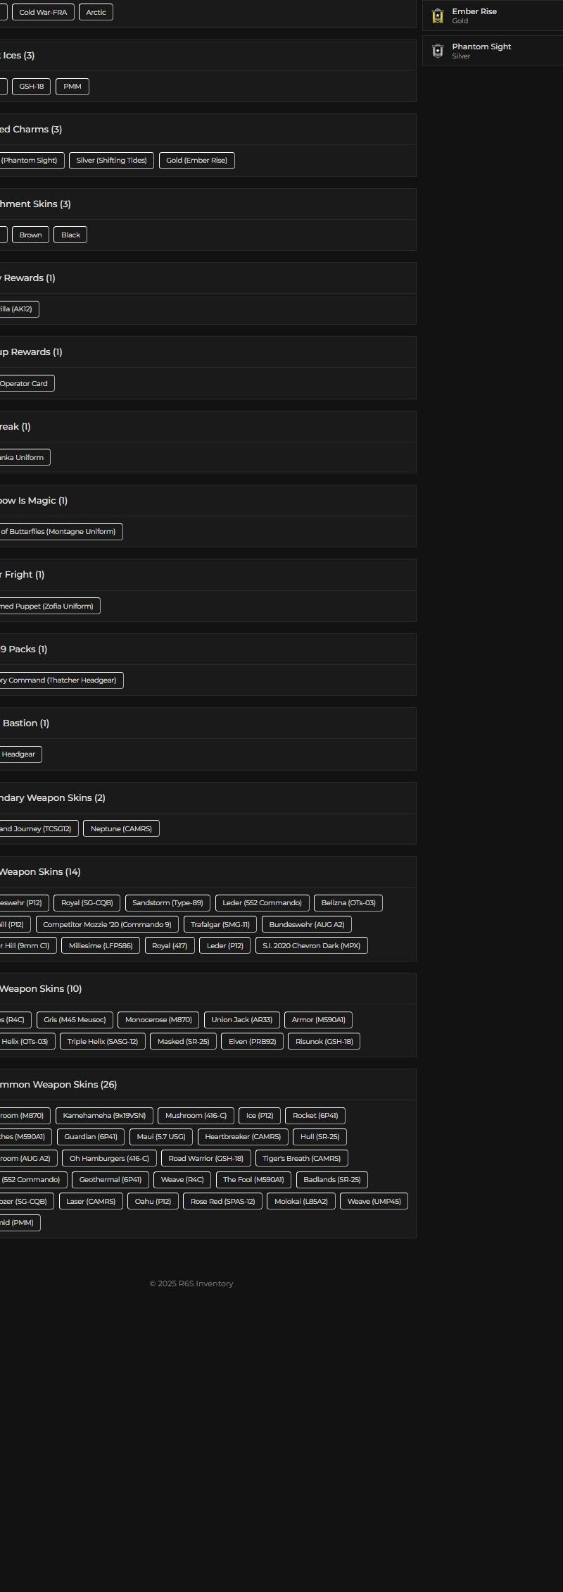Select the Weave (R4C) skin tag

coord(182,1179)
